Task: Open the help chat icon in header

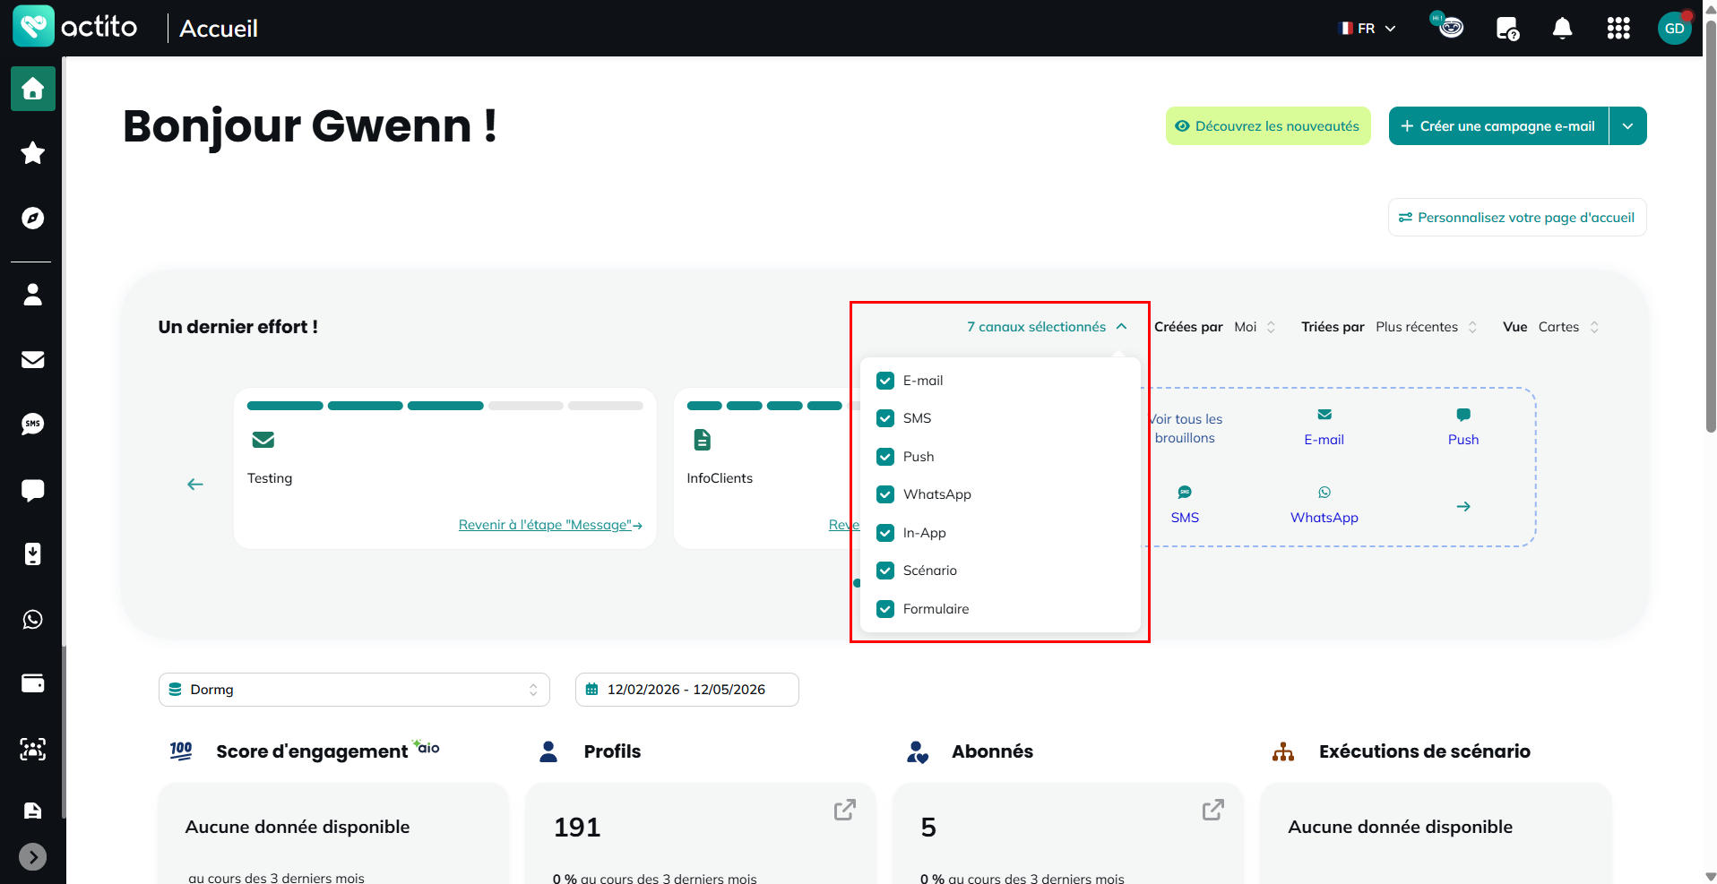Action: (x=1507, y=29)
